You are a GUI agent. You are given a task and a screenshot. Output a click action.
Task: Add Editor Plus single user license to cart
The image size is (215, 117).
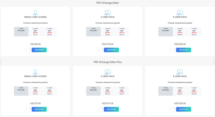click(39, 109)
